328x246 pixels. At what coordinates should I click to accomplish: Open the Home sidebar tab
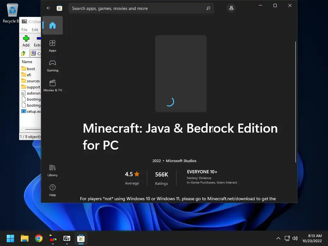pyautogui.click(x=53, y=25)
